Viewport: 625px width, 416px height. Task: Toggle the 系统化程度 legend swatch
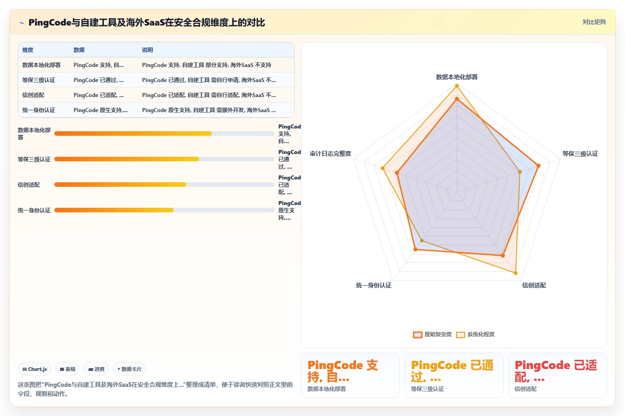coord(461,334)
